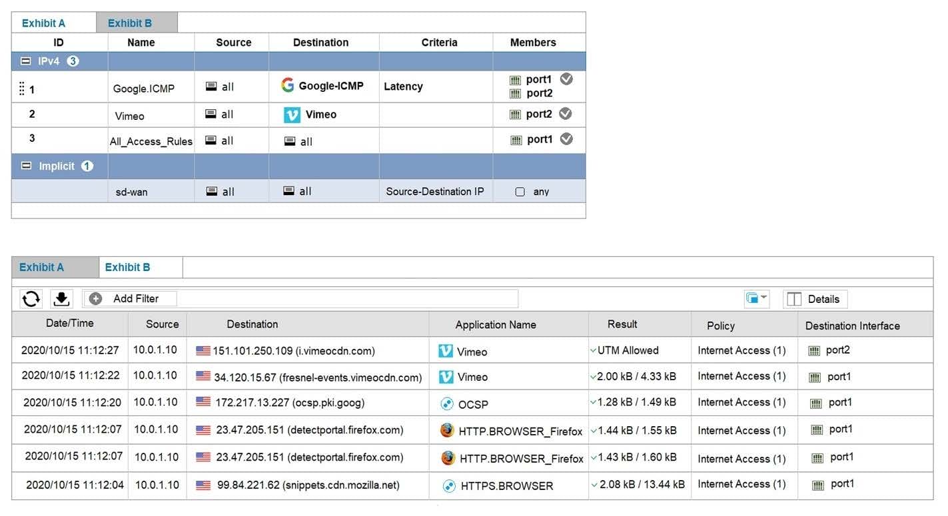Image resolution: width=948 pixels, height=516 pixels.
Task: Click the Details button
Action: (x=815, y=299)
